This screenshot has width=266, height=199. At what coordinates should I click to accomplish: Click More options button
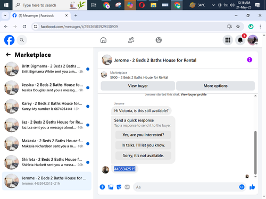click(215, 86)
